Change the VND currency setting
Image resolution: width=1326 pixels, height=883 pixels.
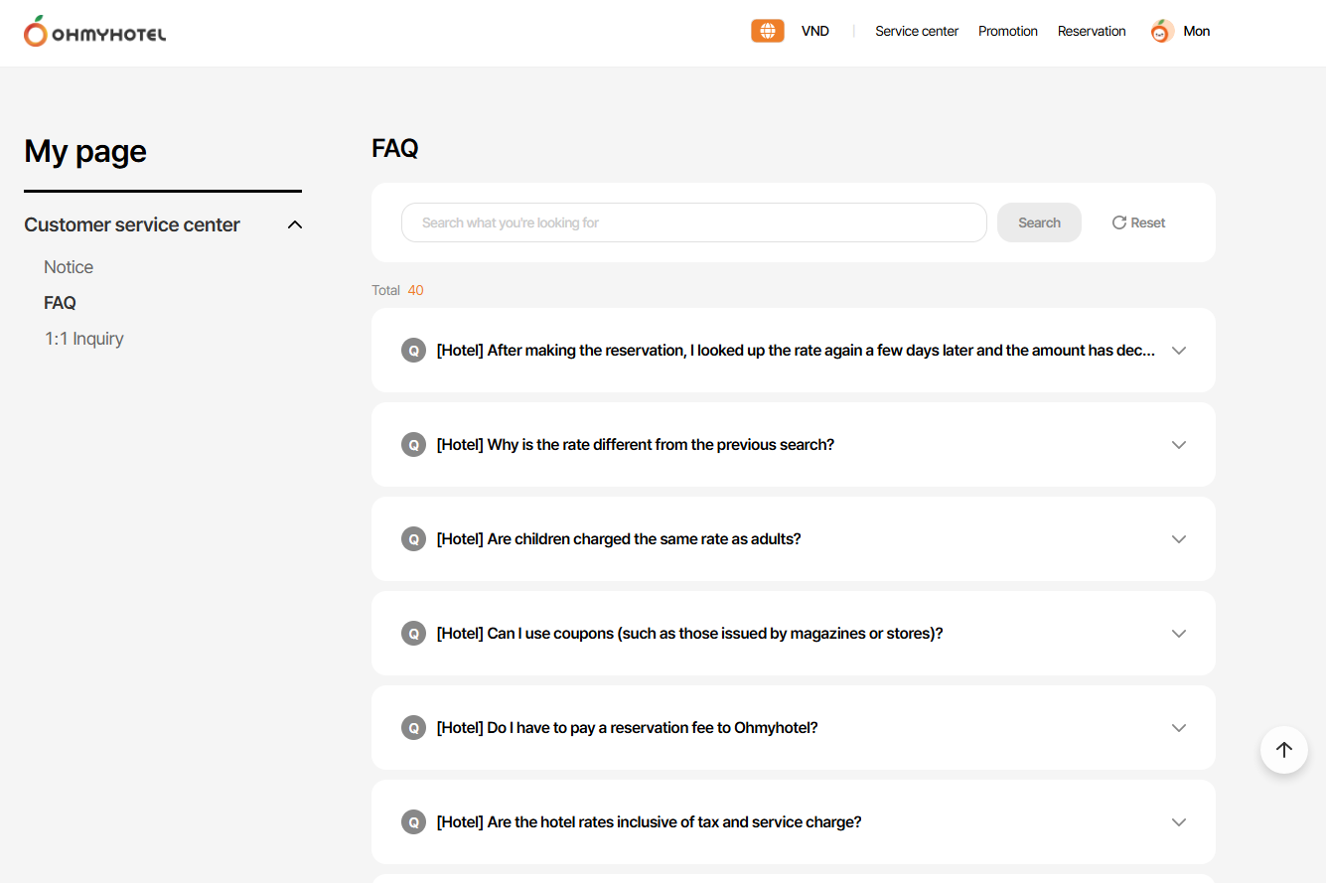[x=814, y=31]
